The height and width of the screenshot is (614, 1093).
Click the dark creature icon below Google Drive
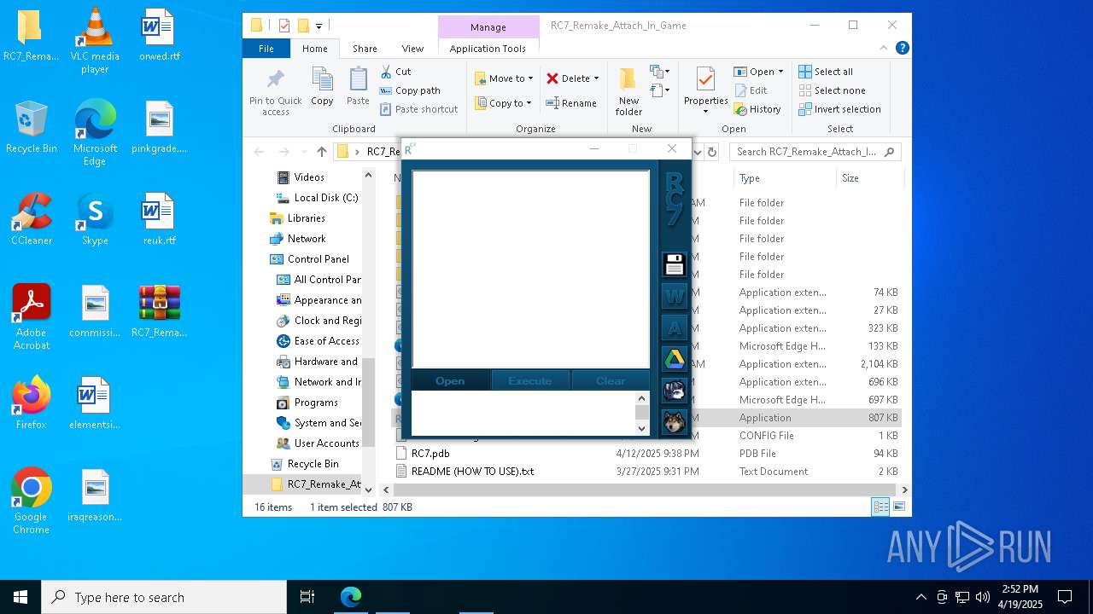675,391
